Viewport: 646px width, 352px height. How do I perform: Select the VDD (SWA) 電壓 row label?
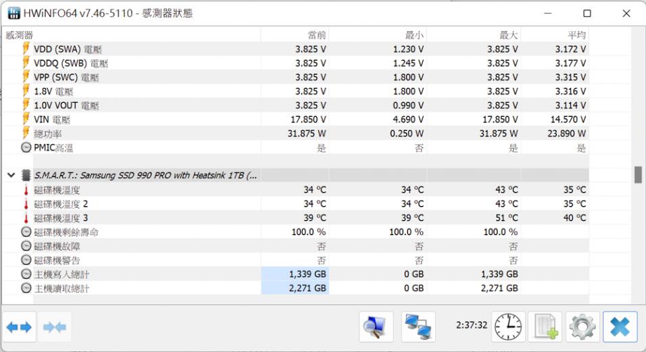(68, 49)
